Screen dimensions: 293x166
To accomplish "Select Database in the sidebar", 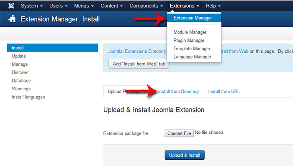I will tap(21, 81).
